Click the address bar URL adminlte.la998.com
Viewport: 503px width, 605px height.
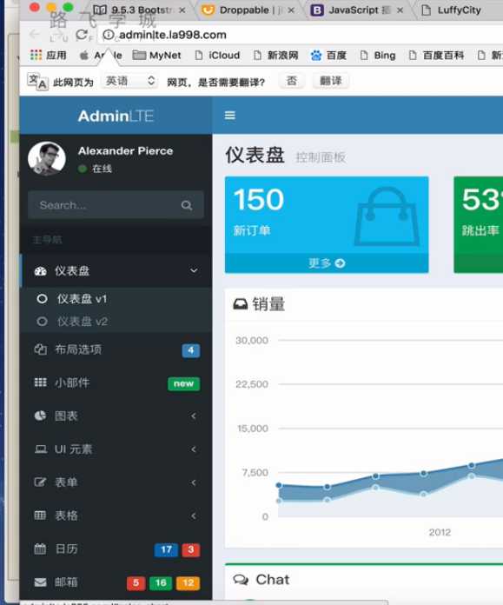point(172,35)
